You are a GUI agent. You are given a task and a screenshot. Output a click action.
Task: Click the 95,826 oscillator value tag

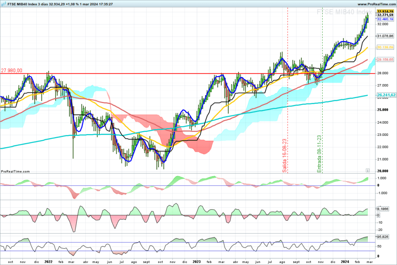coord(383,237)
